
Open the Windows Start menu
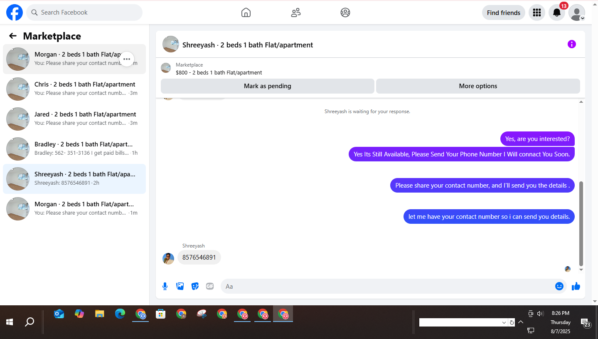[10, 322]
